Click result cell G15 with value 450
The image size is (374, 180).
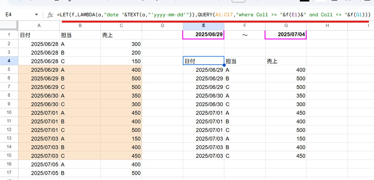(x=286, y=156)
